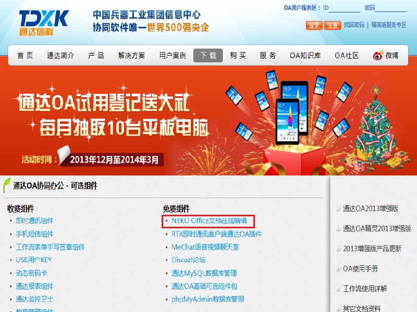Click the 密码 password input field
417x312 pixels.
coord(390,8)
